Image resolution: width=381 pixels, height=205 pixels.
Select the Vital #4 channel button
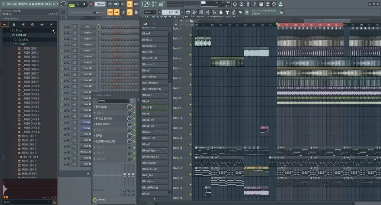pos(87,33)
